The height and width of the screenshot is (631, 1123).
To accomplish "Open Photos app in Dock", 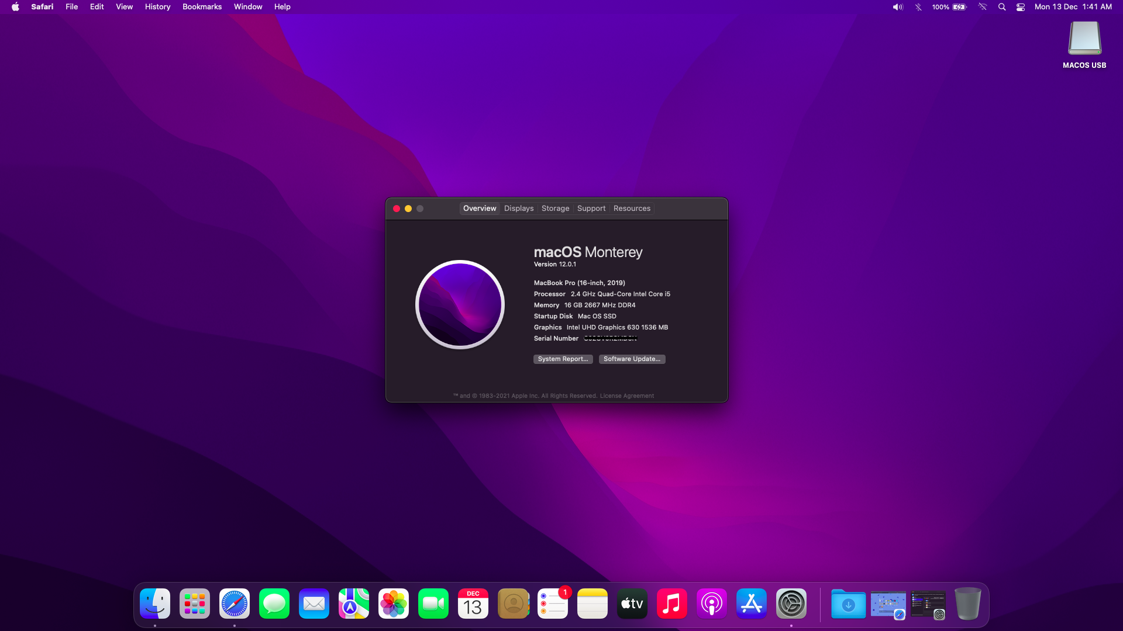I will [x=394, y=604].
